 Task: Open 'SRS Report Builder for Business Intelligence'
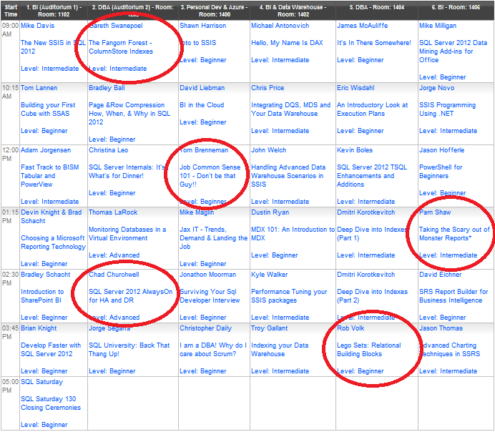[454, 296]
